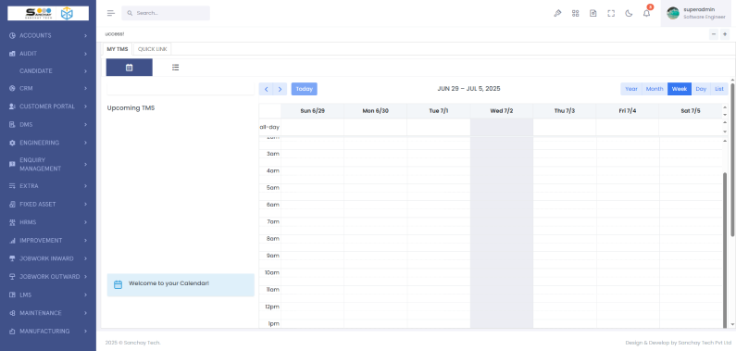Click the Sun 6/29 column header

click(313, 111)
